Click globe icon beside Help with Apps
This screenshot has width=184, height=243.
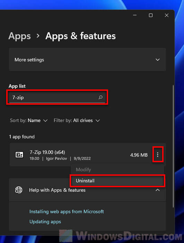click(x=19, y=190)
